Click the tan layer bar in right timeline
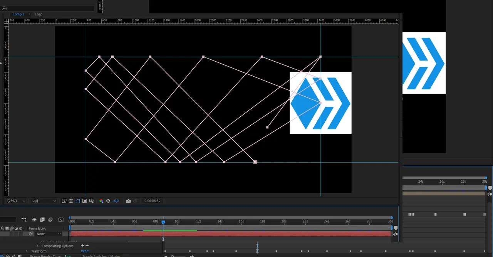 click(x=443, y=193)
